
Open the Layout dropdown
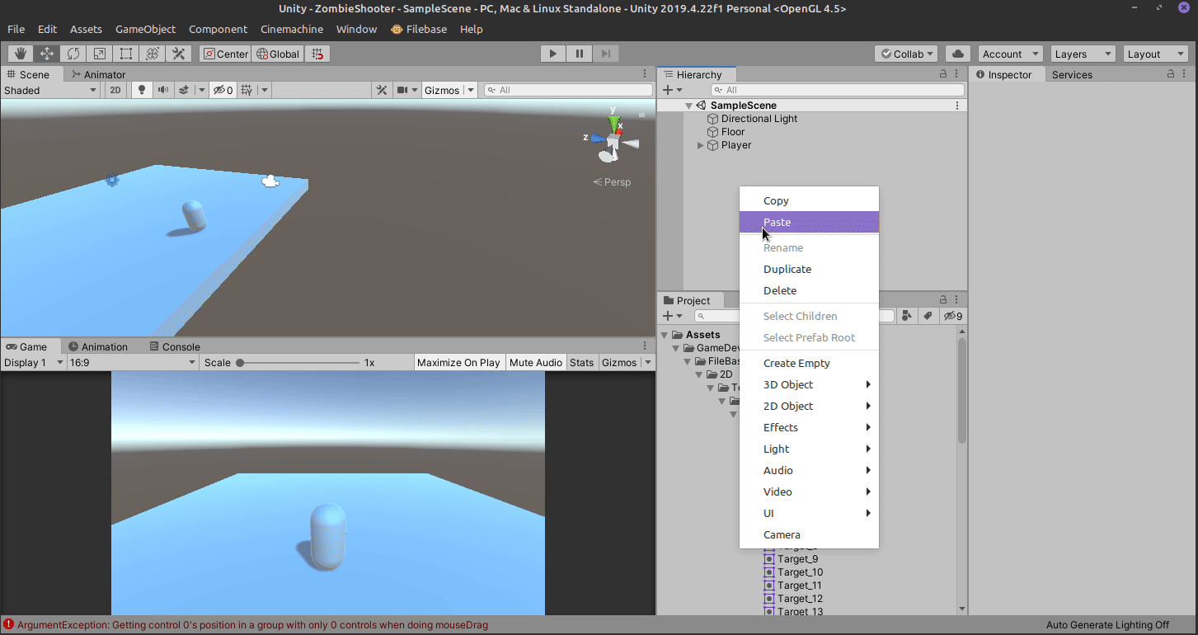pos(1155,54)
